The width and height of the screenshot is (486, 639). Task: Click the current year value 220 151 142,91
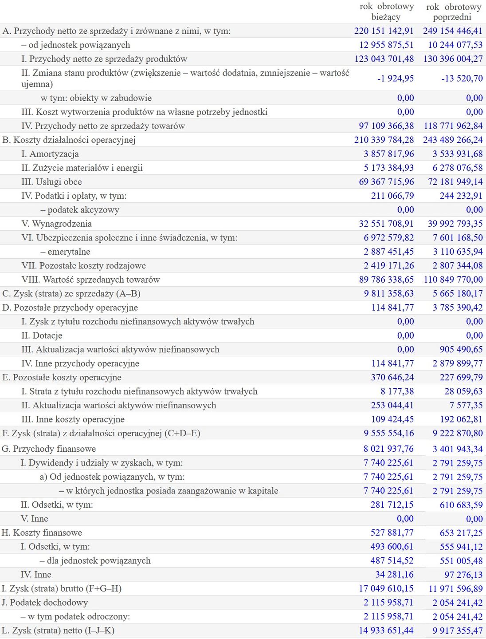[x=384, y=31]
